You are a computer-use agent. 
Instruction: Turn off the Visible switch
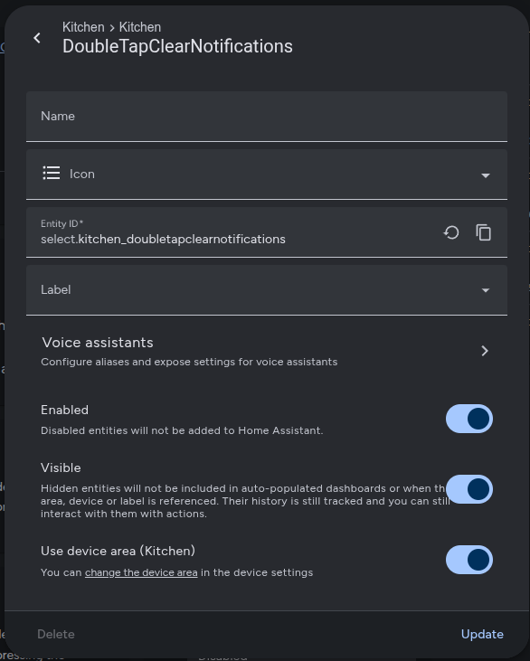point(468,489)
